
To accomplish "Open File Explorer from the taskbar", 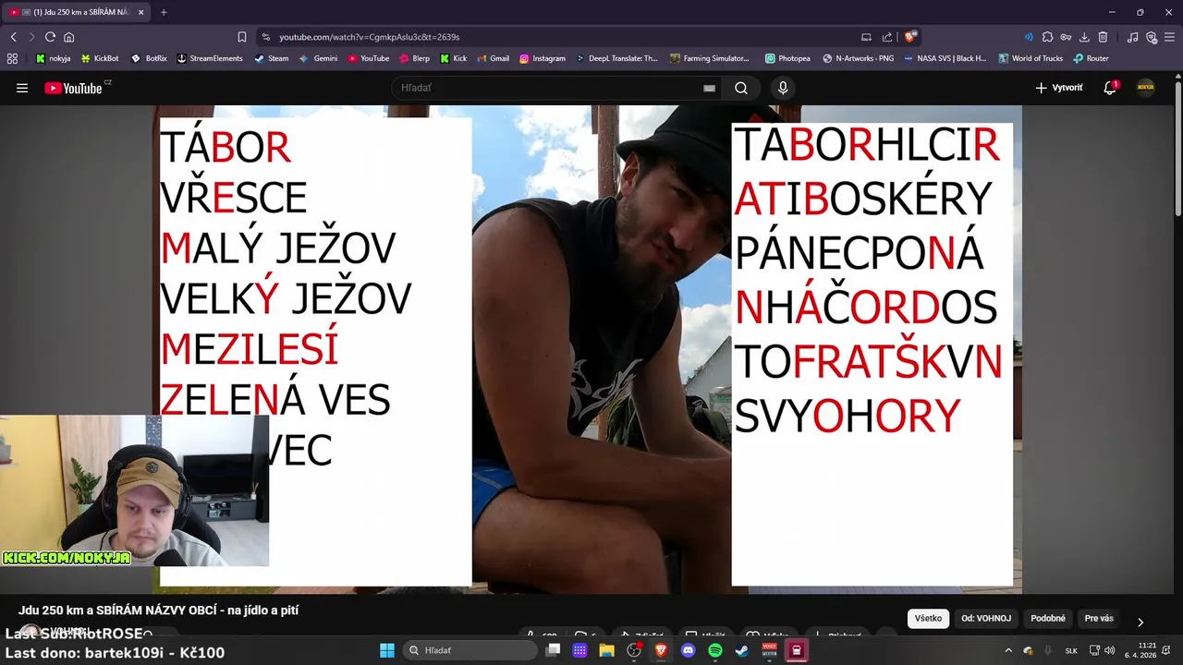I will tap(606, 650).
